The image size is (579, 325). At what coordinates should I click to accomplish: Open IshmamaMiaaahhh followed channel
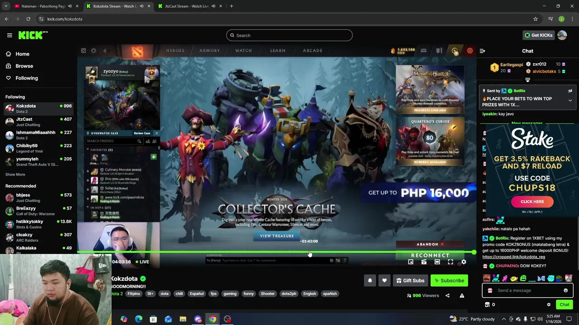(x=38, y=135)
